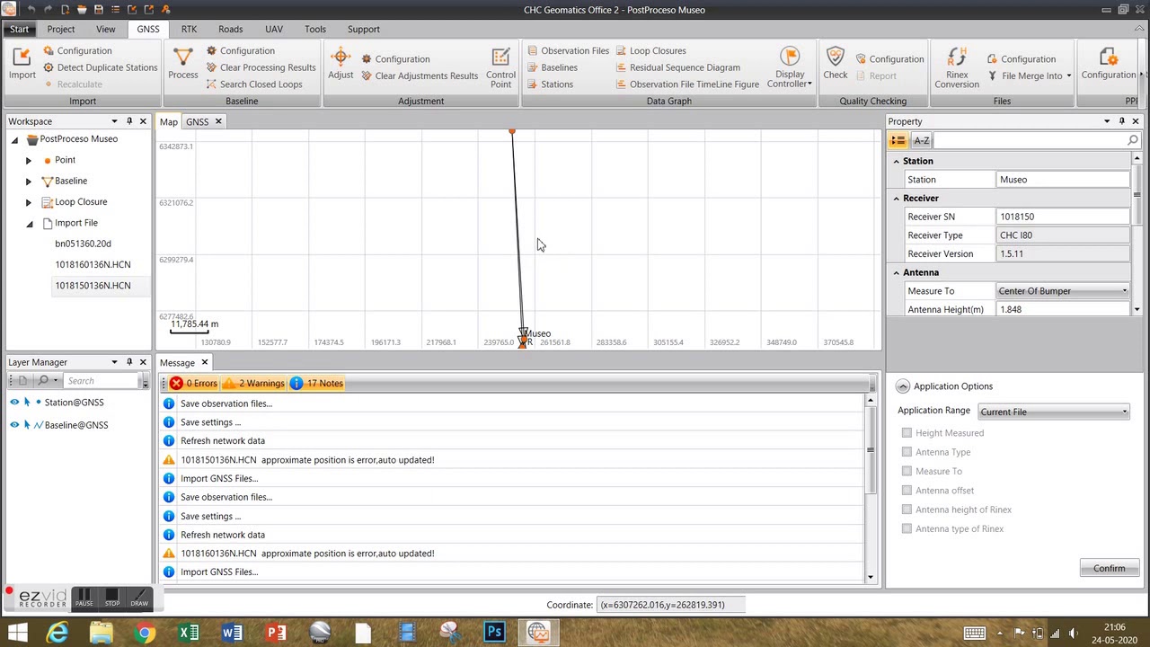Open the Control Point tool

pos(500,67)
